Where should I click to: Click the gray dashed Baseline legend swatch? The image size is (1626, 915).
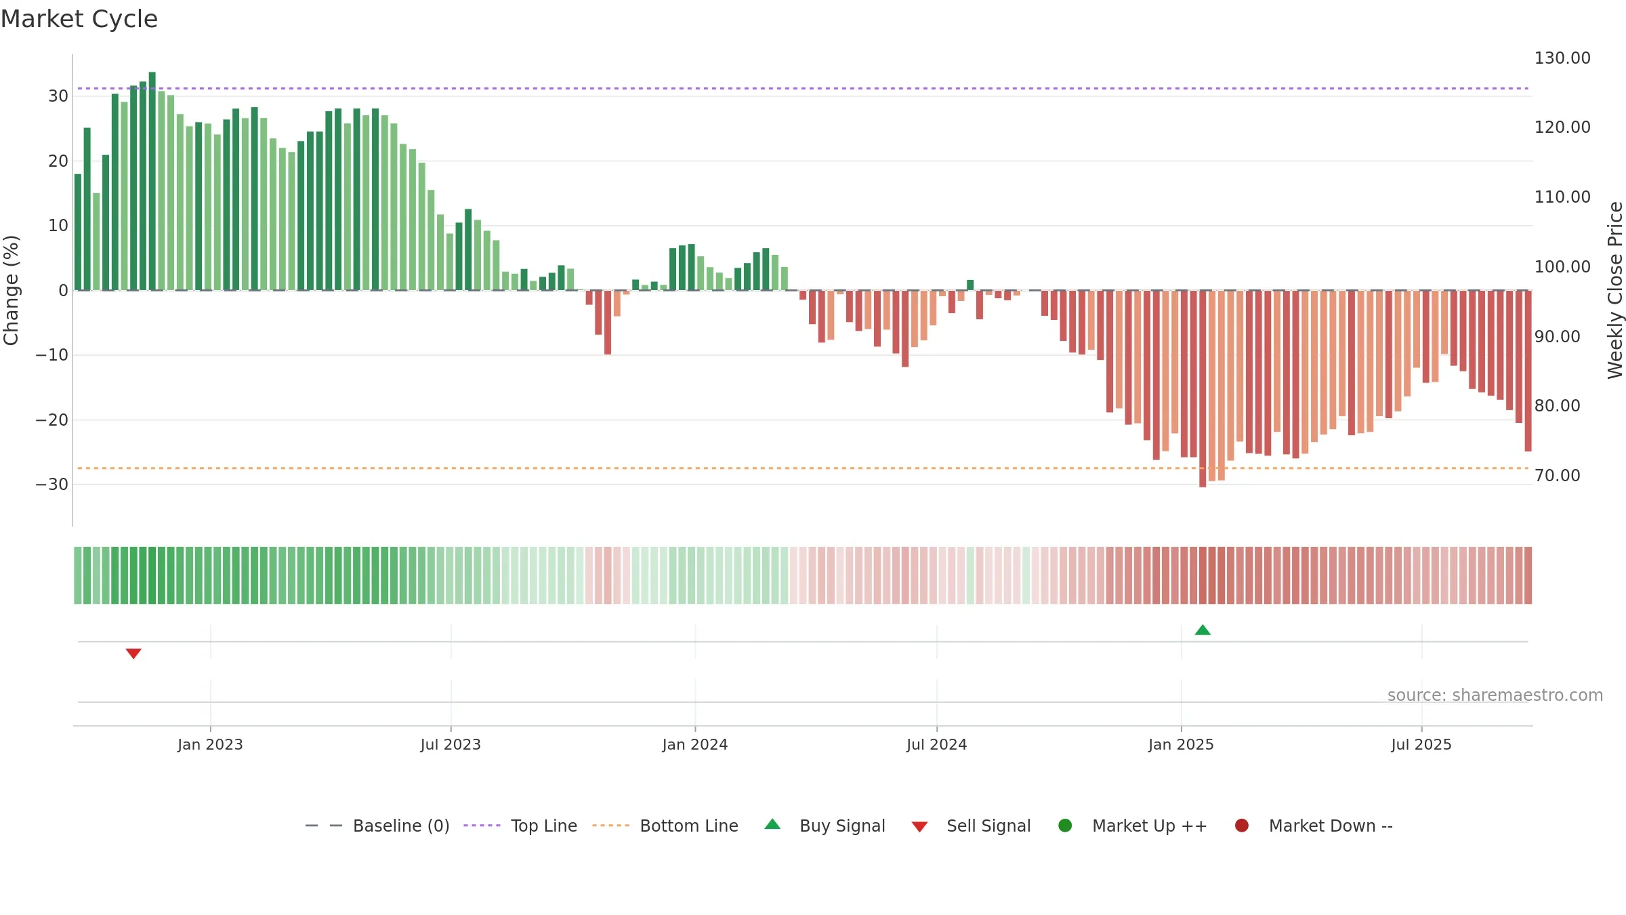click(x=324, y=826)
